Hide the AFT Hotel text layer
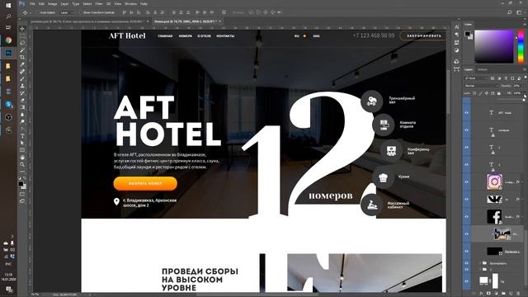The width and height of the screenshot is (528, 297). pos(467,113)
